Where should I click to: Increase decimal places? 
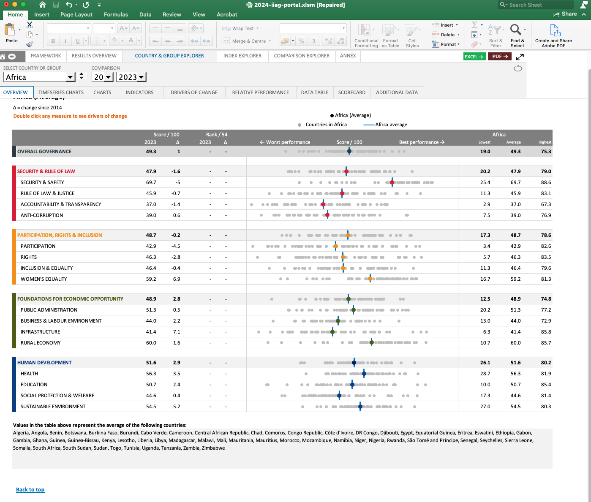pyautogui.click(x=329, y=41)
